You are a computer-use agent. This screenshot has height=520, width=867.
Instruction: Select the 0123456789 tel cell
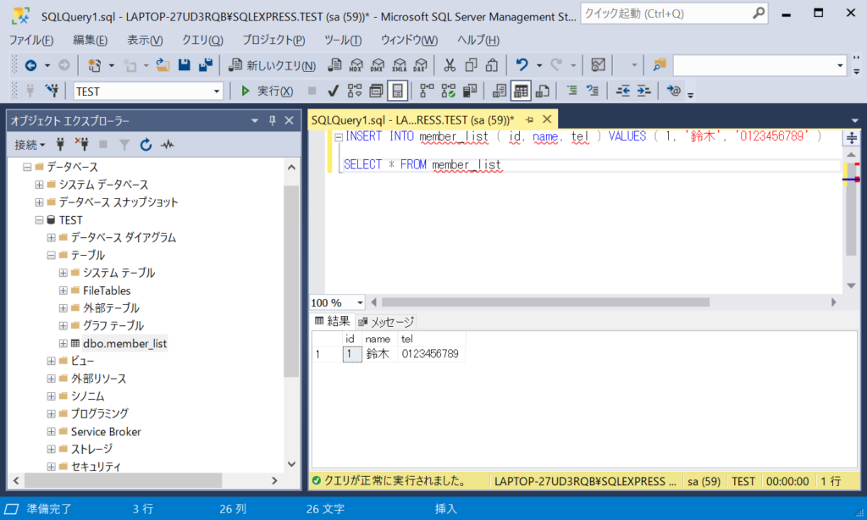tap(431, 354)
